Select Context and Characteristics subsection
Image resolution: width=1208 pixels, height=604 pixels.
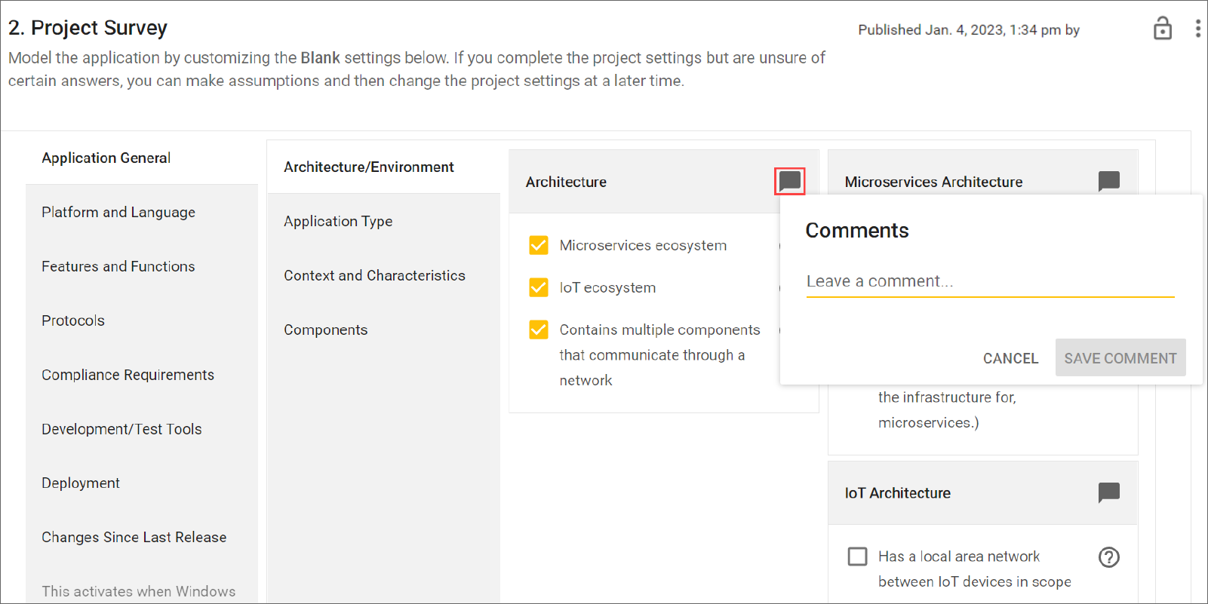pos(374,275)
